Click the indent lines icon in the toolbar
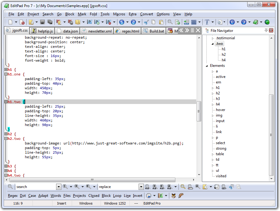 [x=186, y=22]
